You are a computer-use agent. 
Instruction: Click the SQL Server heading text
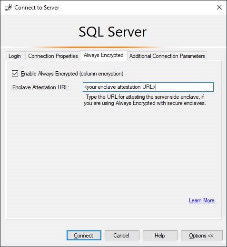tap(113, 32)
